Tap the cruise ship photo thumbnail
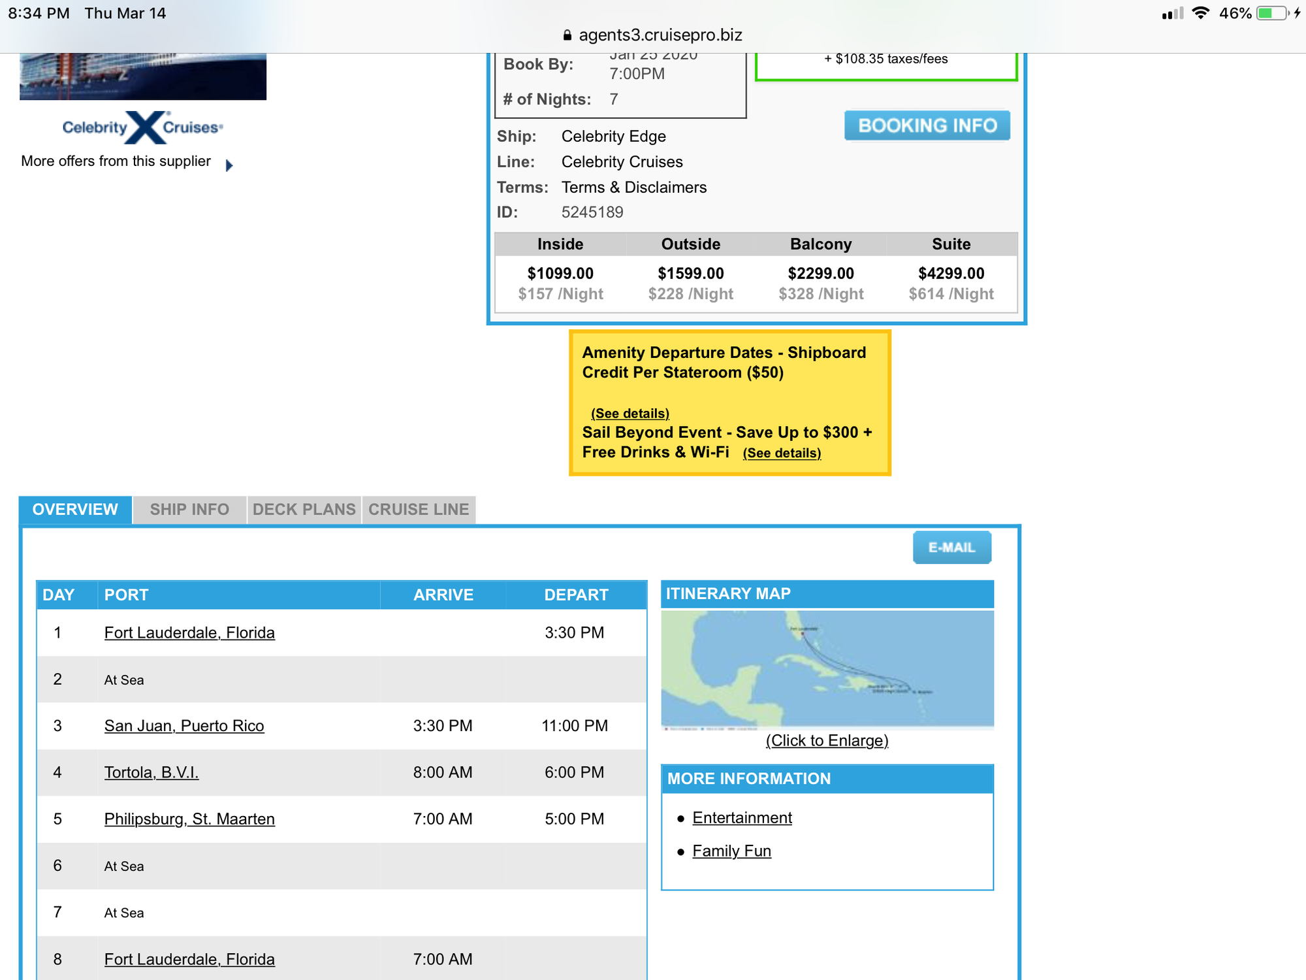The height and width of the screenshot is (980, 1306). tap(143, 76)
